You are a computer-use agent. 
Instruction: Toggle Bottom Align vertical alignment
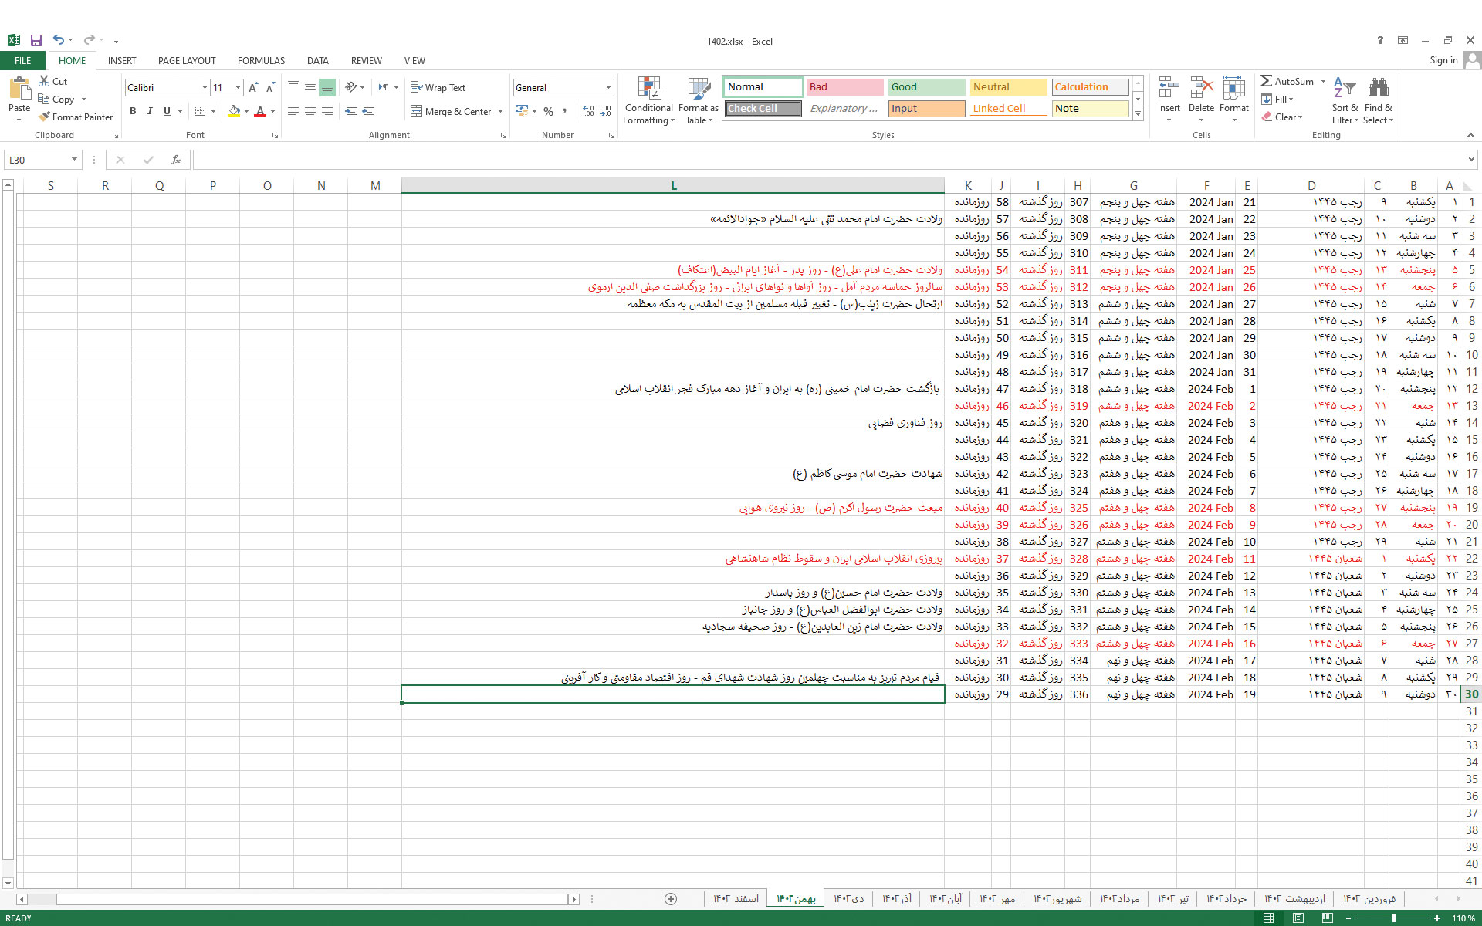(x=327, y=87)
